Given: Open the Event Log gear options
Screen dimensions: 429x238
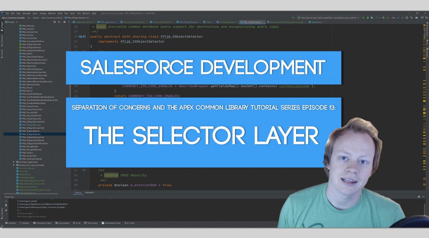Looking at the screenshot, I should [419, 197].
